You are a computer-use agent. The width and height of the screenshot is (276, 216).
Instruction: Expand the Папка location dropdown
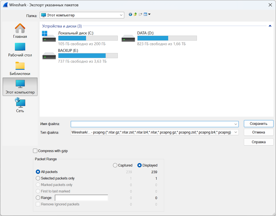point(121,15)
